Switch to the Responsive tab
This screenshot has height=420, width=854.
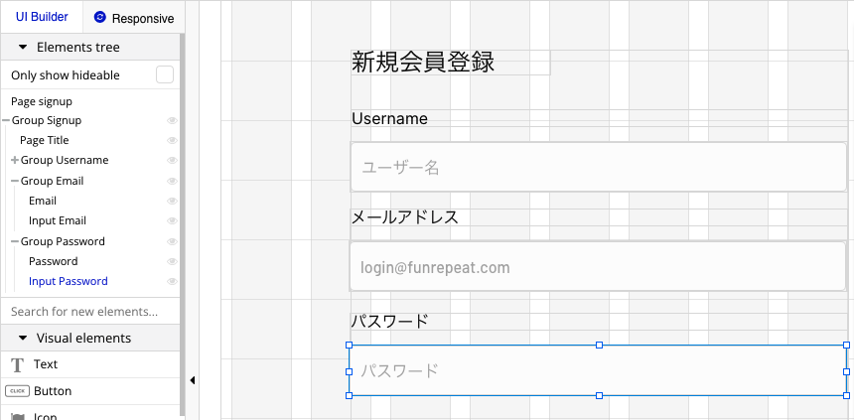point(133,18)
